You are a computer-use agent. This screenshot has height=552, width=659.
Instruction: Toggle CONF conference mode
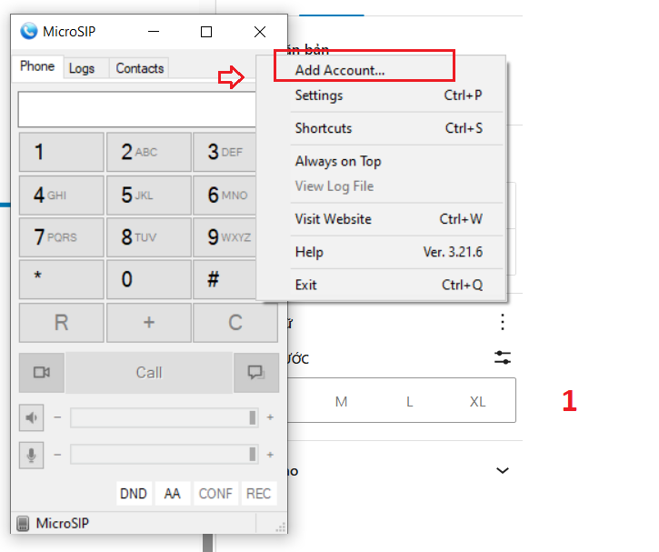[x=215, y=493]
